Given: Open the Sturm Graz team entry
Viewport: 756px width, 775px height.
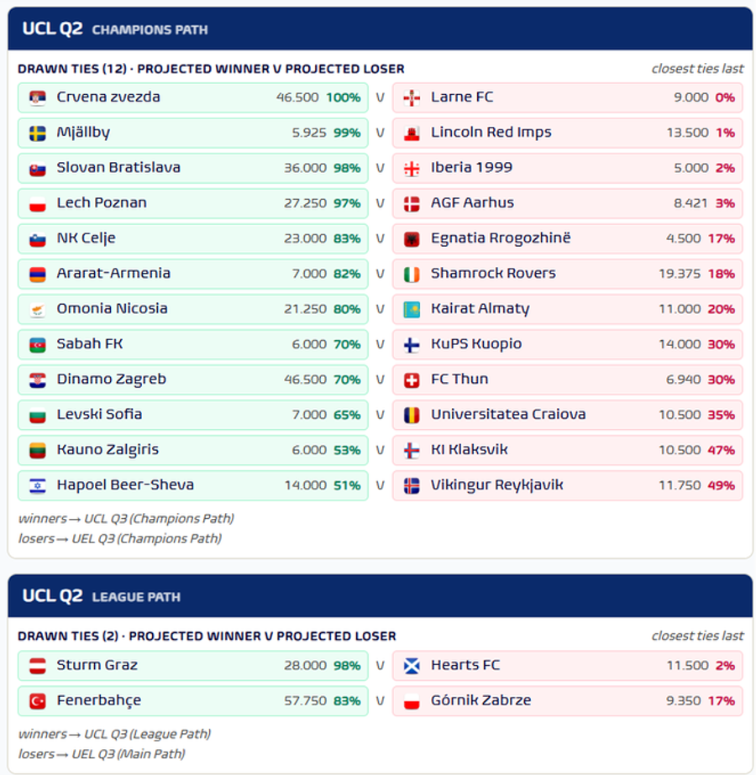Looking at the screenshot, I should click(x=193, y=665).
